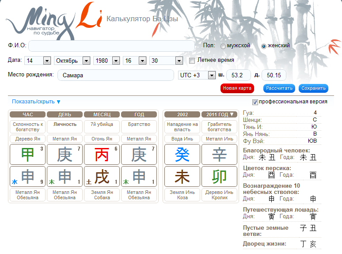Click the МЕСЯЦ column header
The width and height of the screenshot is (342, 254).
(102, 114)
